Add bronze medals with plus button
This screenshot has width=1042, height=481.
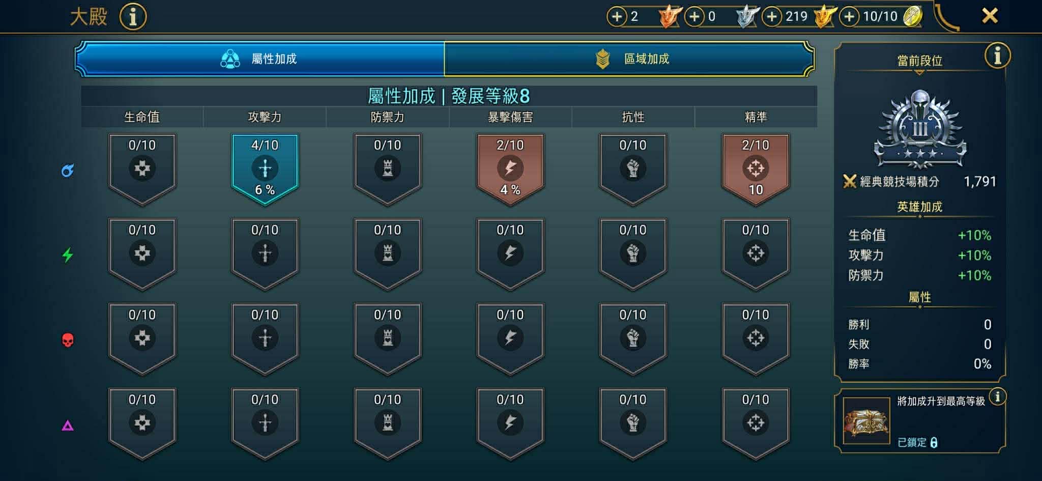point(617,17)
